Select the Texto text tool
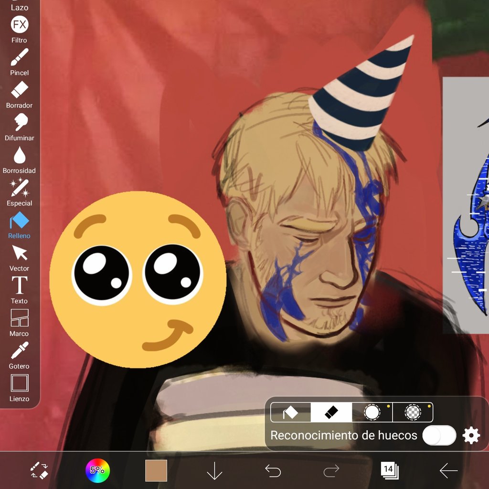This screenshot has width=489, height=489. click(19, 290)
